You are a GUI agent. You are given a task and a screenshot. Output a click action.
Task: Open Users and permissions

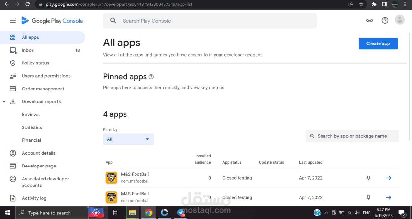42,76
